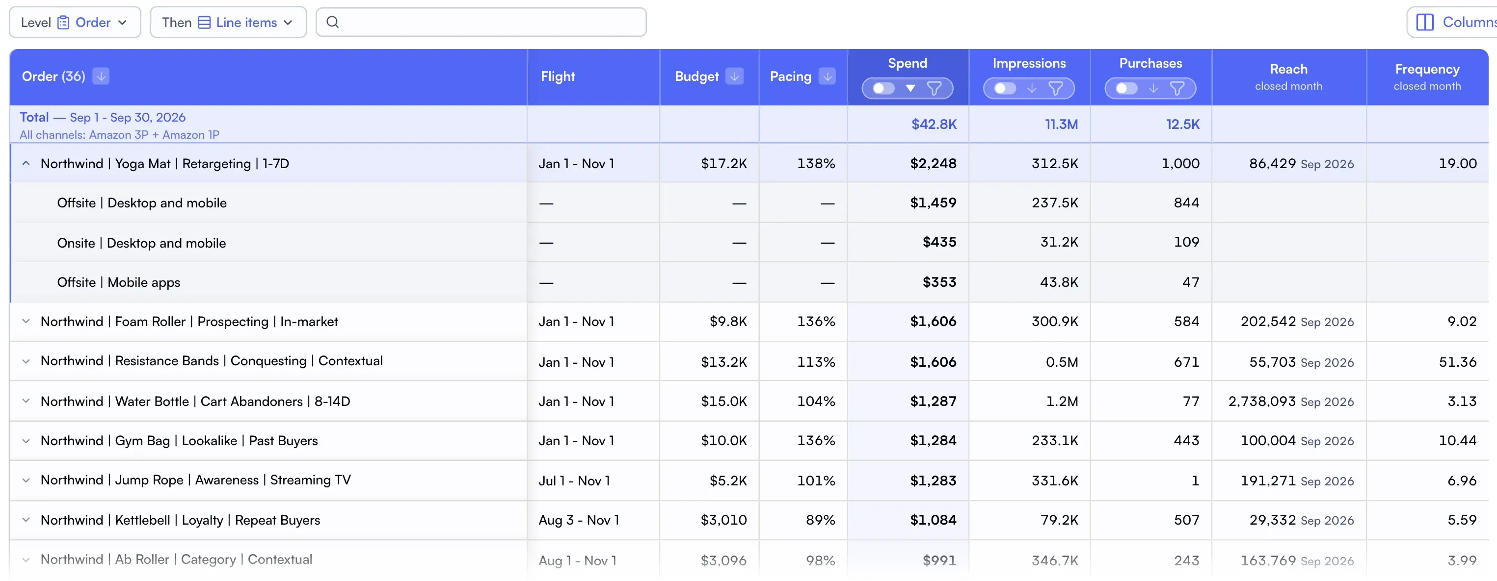
Task: Click the Budget column sort arrow
Action: click(x=735, y=76)
